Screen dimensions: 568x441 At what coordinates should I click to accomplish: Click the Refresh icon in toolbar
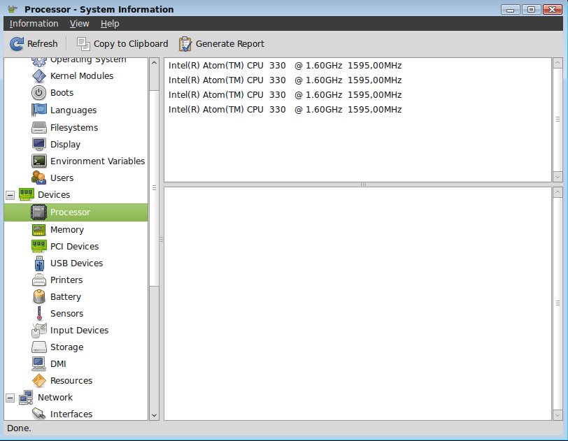click(17, 44)
